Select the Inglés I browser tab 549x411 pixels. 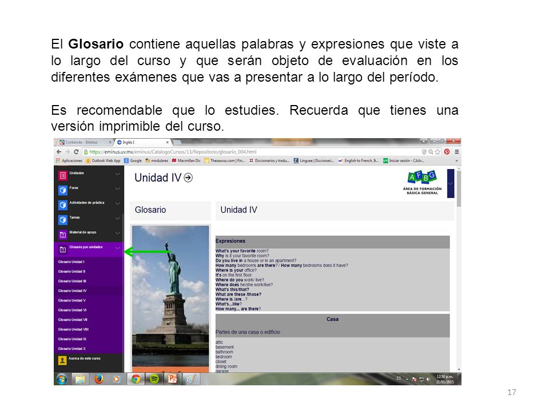pyautogui.click(x=142, y=142)
